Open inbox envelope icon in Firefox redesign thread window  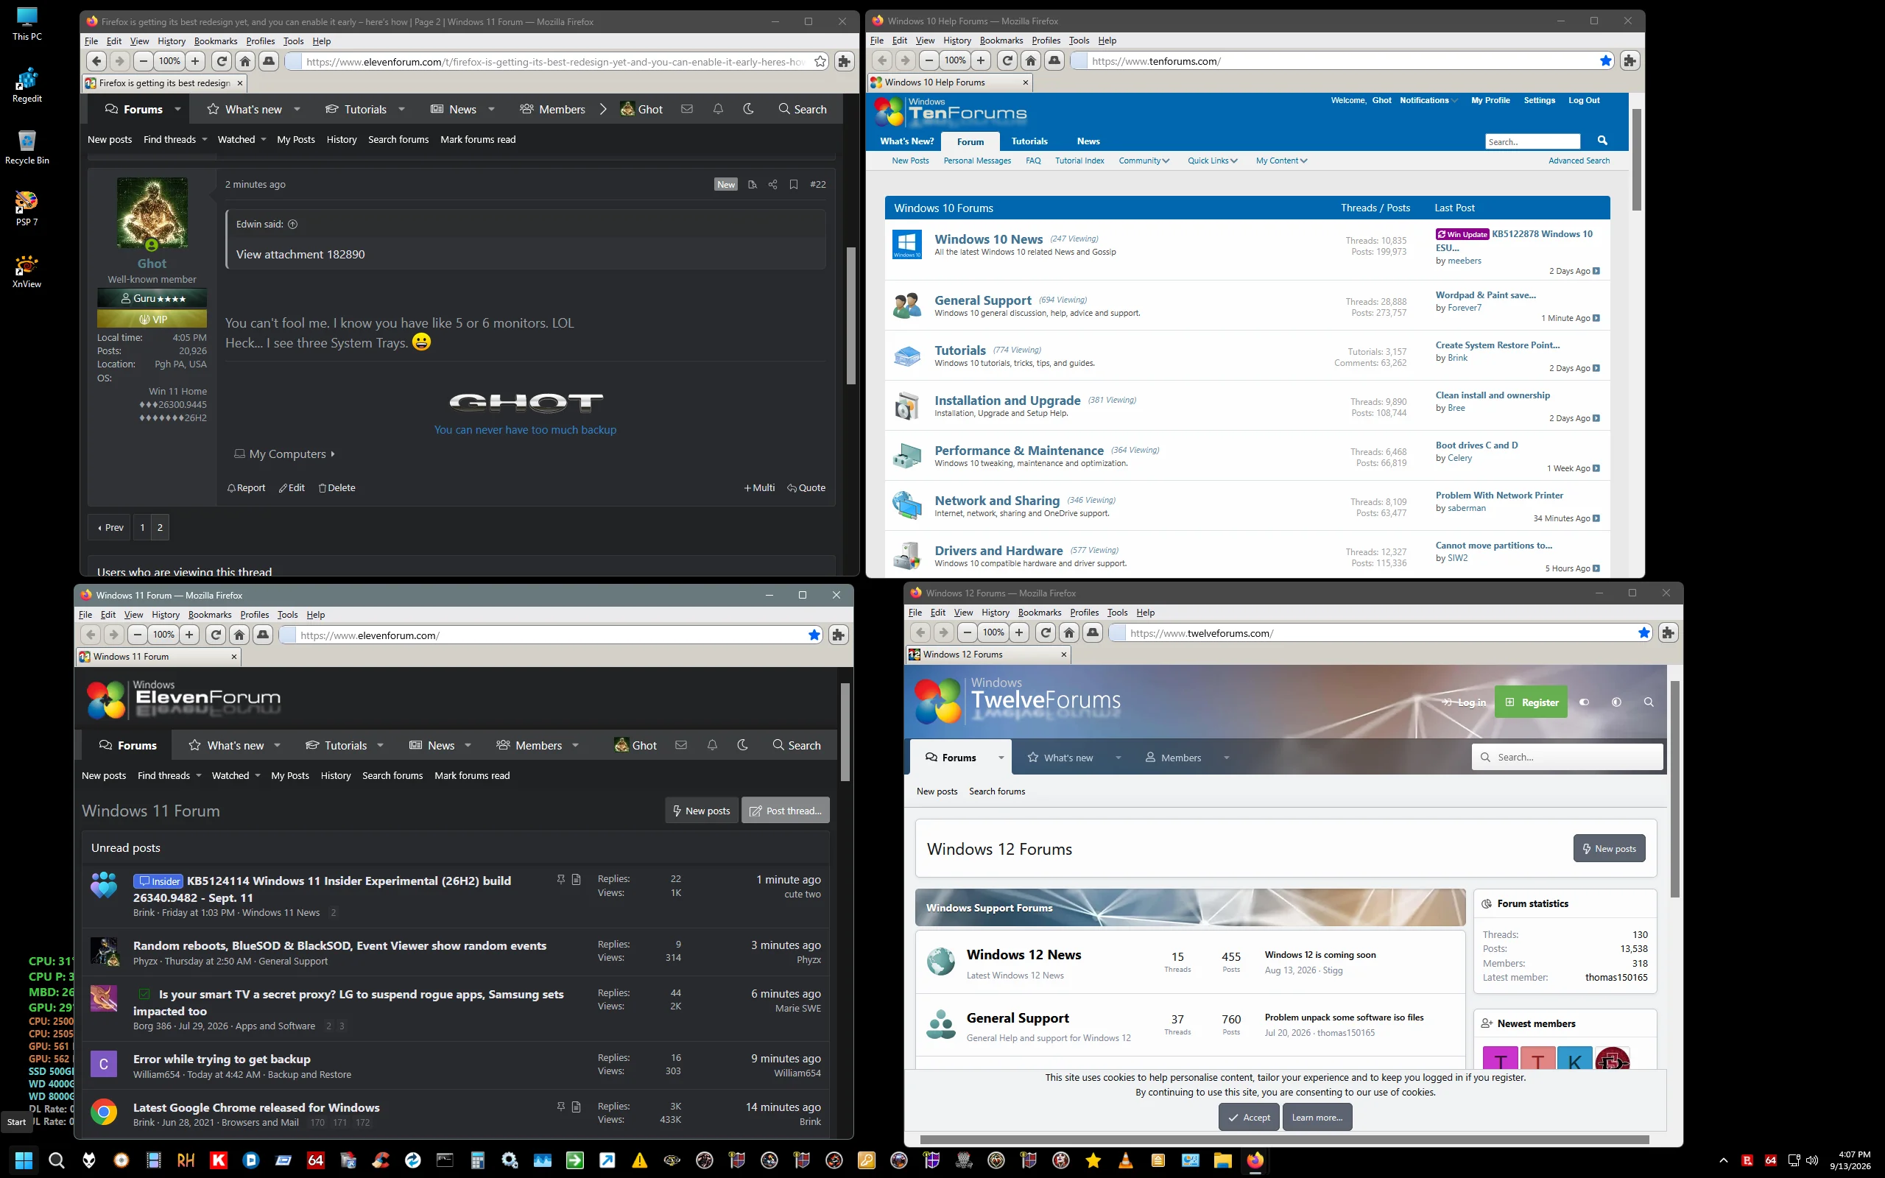click(687, 109)
